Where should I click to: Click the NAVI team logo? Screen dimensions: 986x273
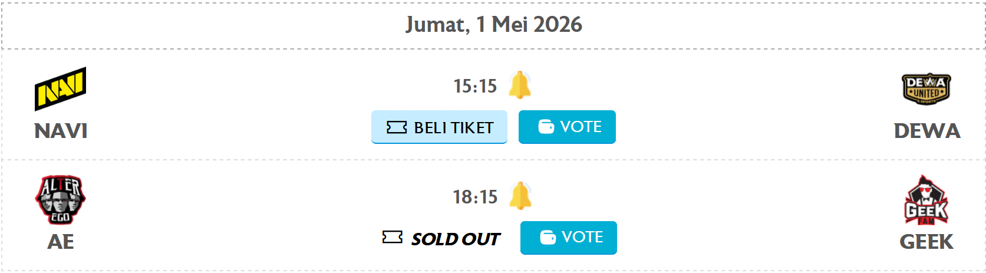[x=60, y=89]
